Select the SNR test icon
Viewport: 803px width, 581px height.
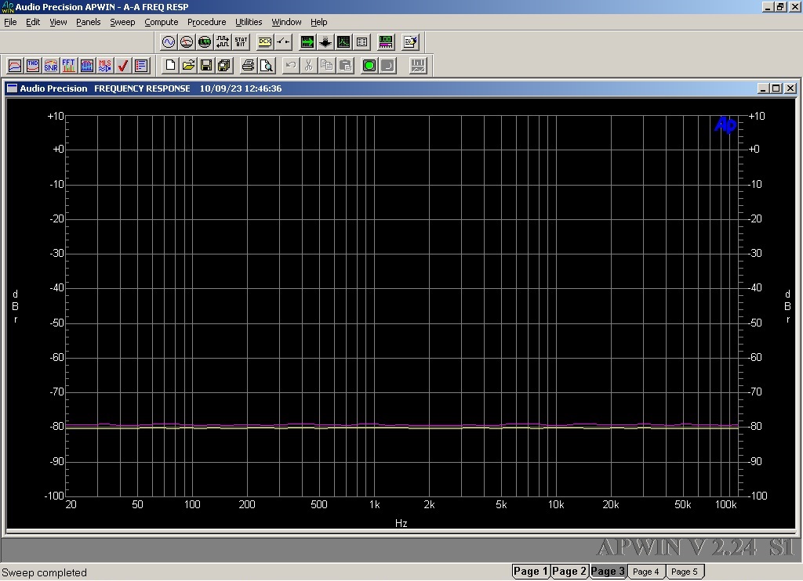[x=51, y=66]
